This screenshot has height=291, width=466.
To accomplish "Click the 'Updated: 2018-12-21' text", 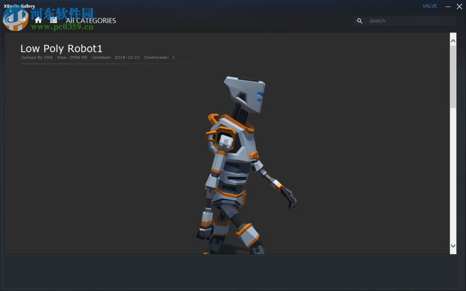I will click(x=116, y=57).
